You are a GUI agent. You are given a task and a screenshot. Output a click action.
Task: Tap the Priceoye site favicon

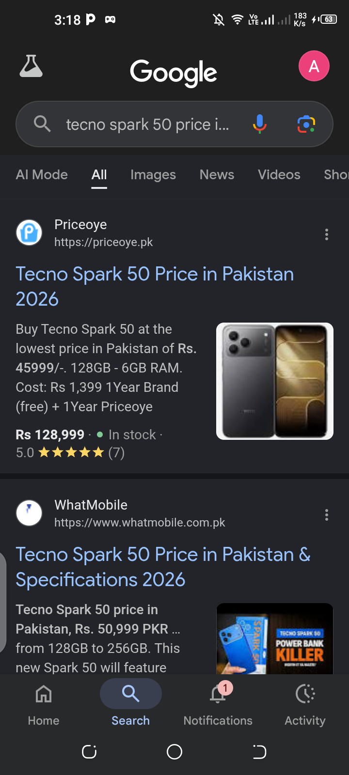[x=29, y=232]
